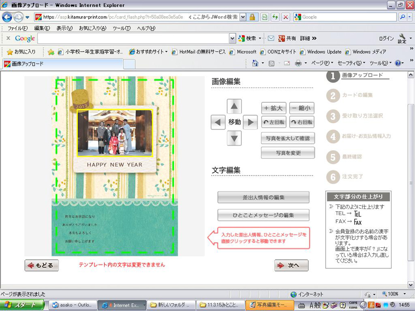415x311 pixels.
Task: Click the move right arrow button
Action: [250, 122]
